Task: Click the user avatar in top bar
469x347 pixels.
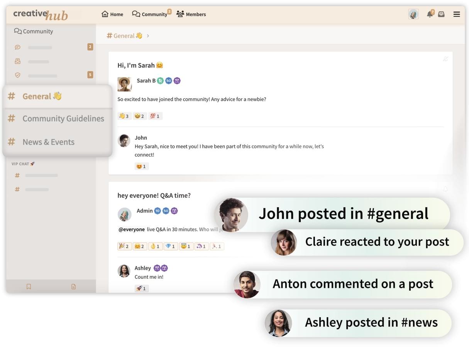Action: click(x=413, y=14)
